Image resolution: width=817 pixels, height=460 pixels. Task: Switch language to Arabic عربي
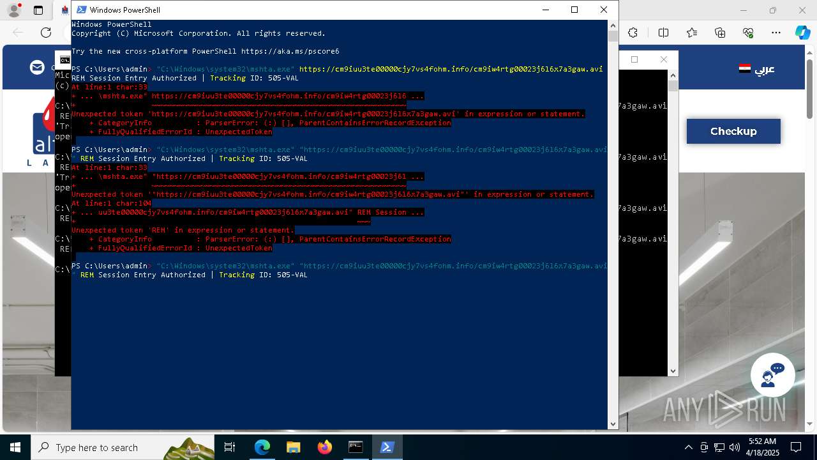pyautogui.click(x=757, y=69)
